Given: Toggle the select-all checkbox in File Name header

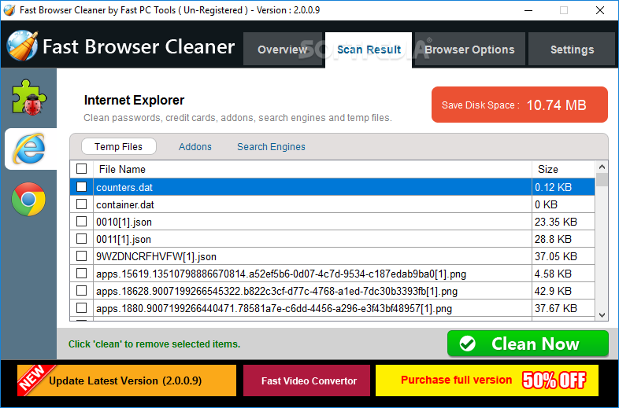Looking at the screenshot, I should click(81, 169).
